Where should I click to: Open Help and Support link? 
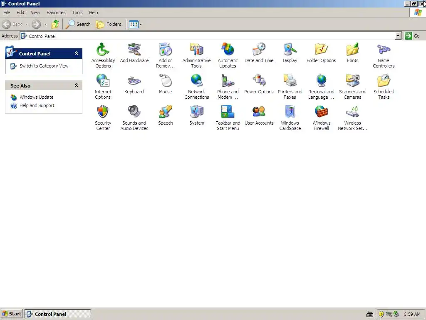[37, 105]
